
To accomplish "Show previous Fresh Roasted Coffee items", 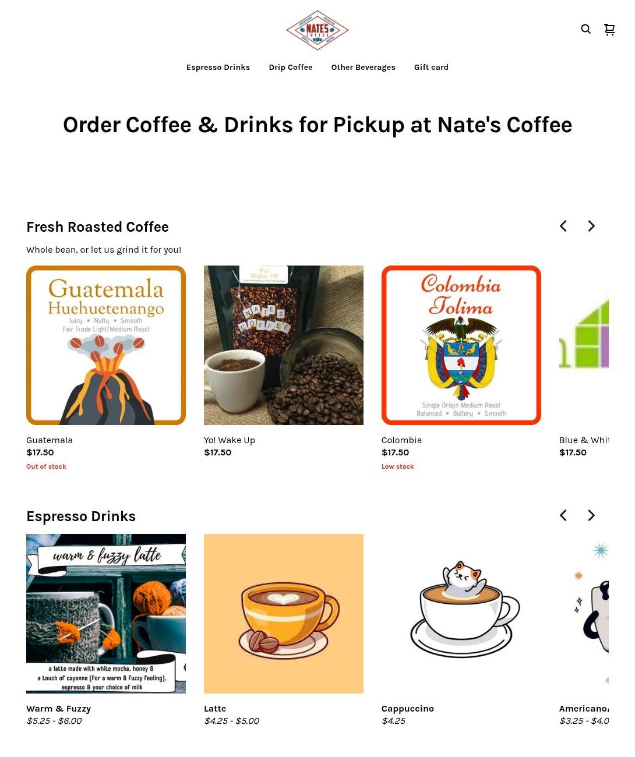I will point(563,226).
